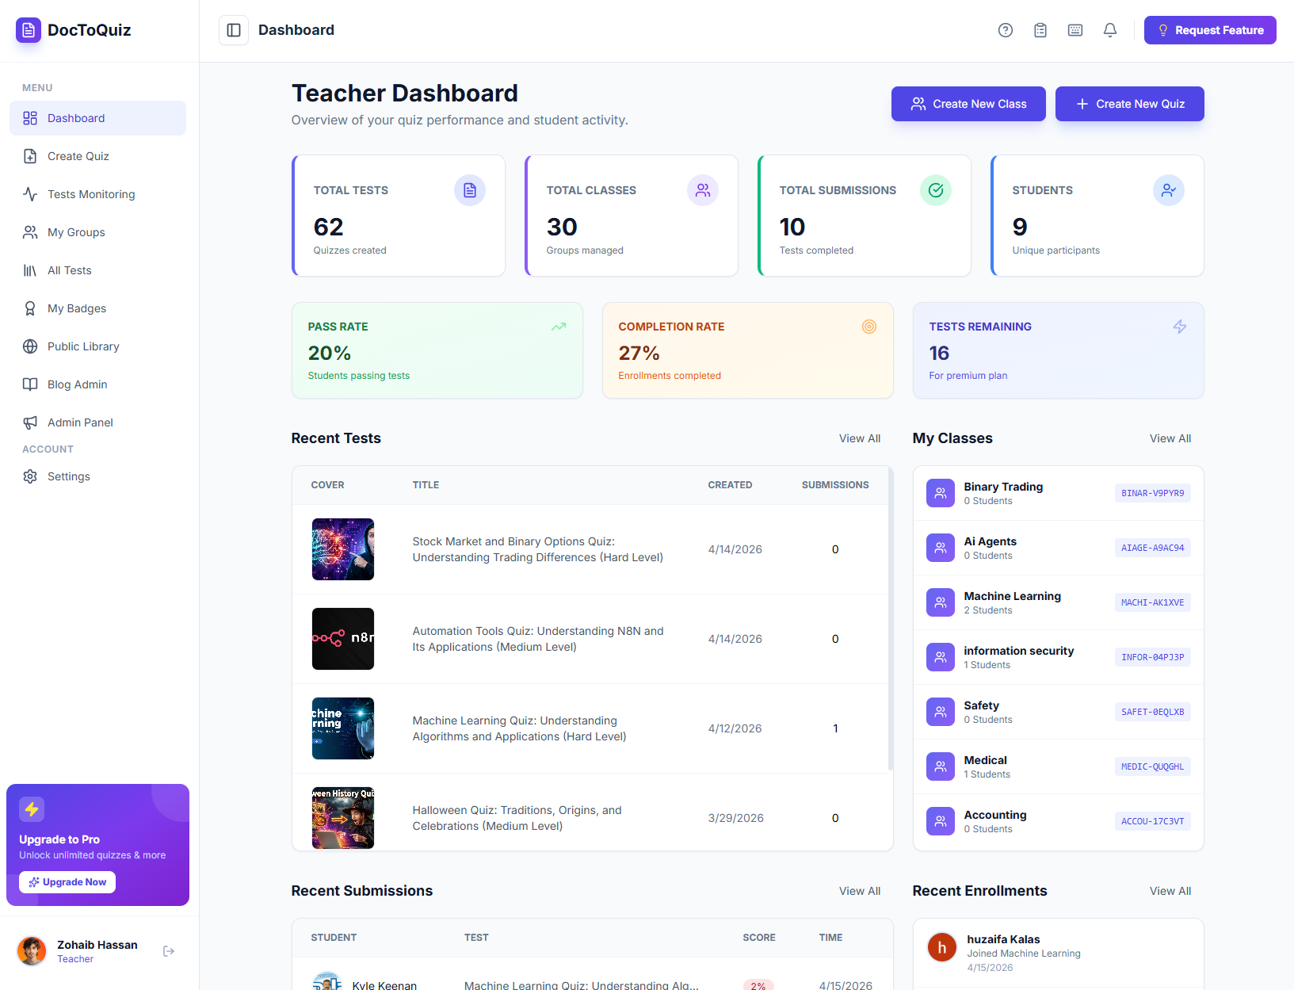Open notifications bell icon
Screen dimensions: 1294x990
click(x=1110, y=30)
